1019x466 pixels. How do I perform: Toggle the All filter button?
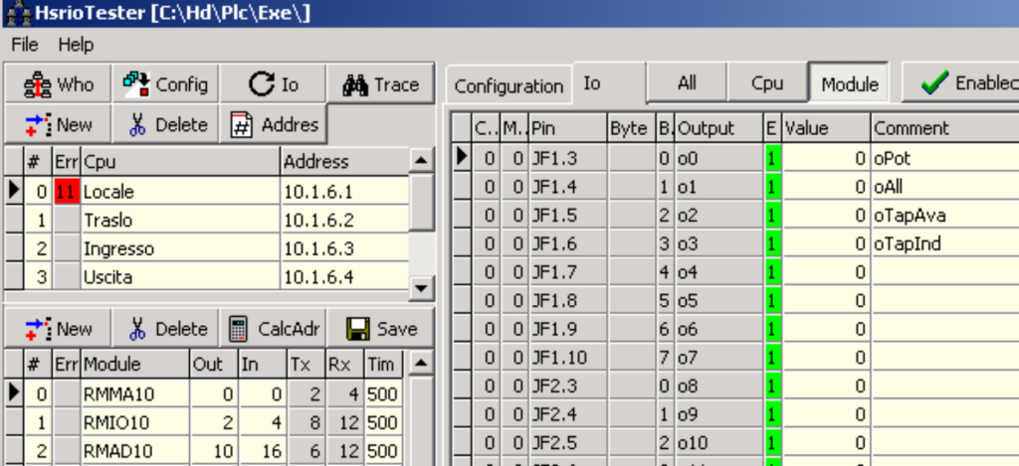[687, 83]
